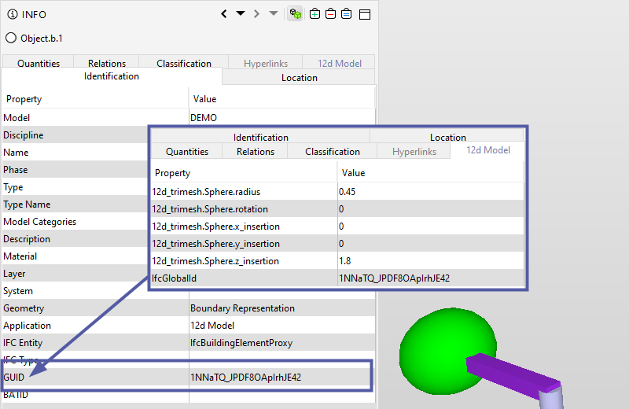
Task: Switch to the Quantities tab
Action: coord(37,64)
